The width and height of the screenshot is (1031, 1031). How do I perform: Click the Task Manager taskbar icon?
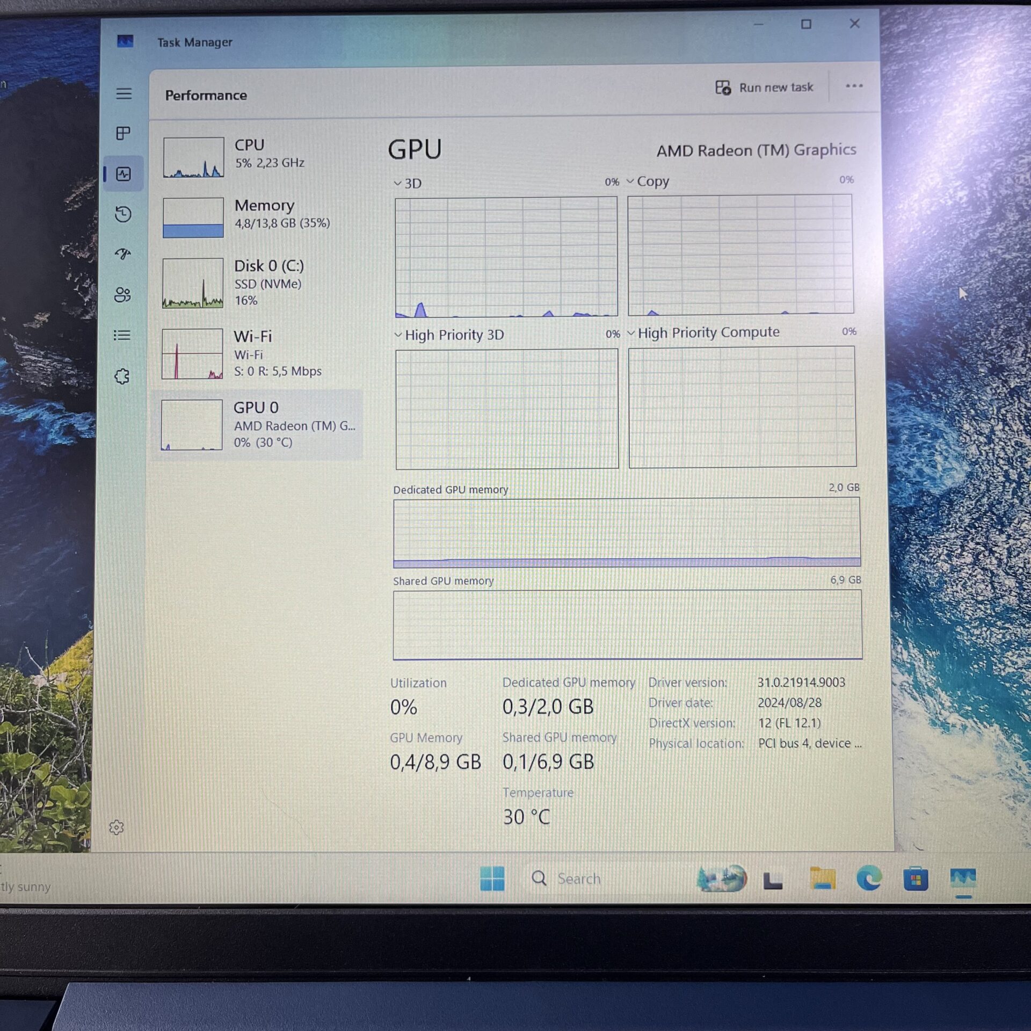point(963,879)
